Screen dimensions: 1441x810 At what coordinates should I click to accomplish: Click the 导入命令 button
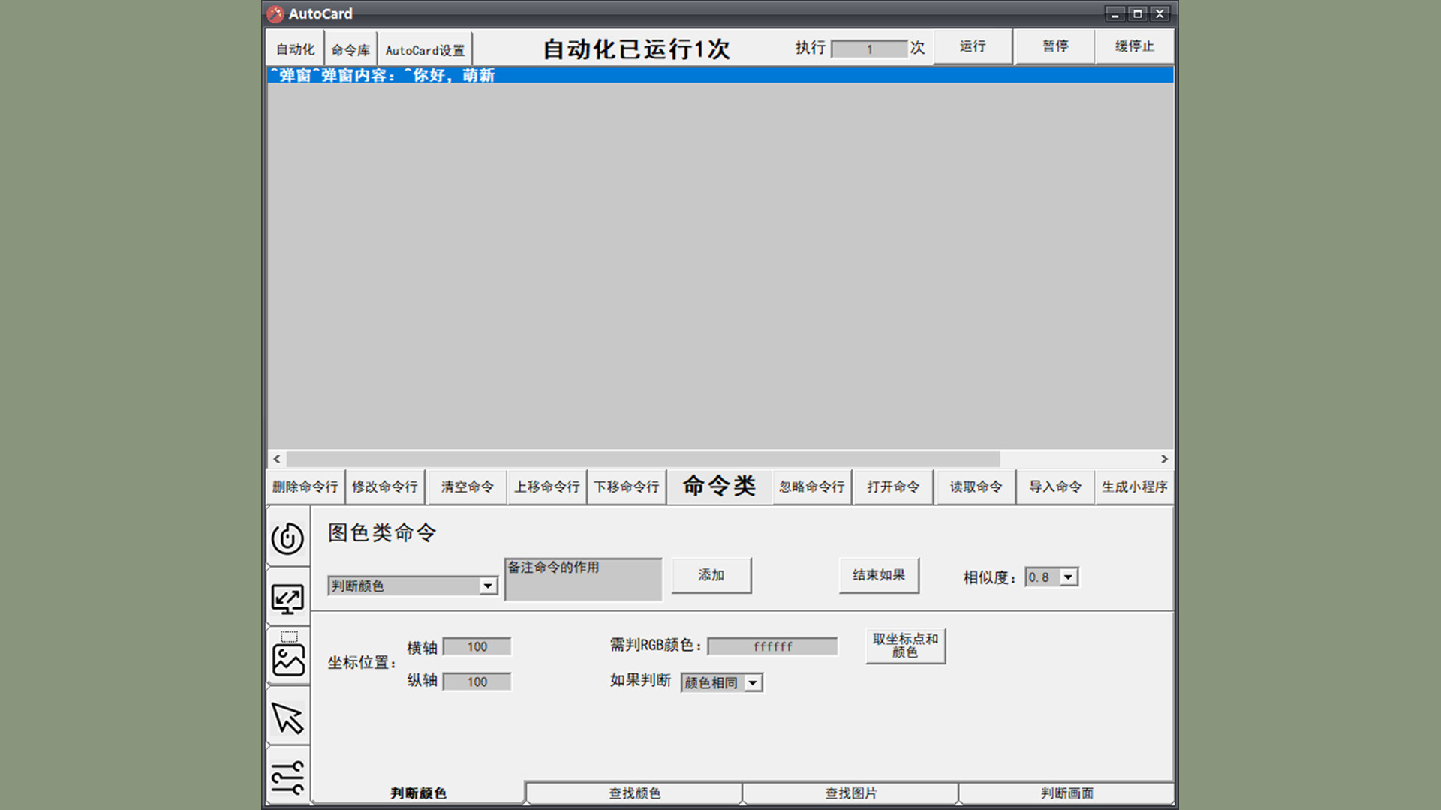coord(1055,487)
